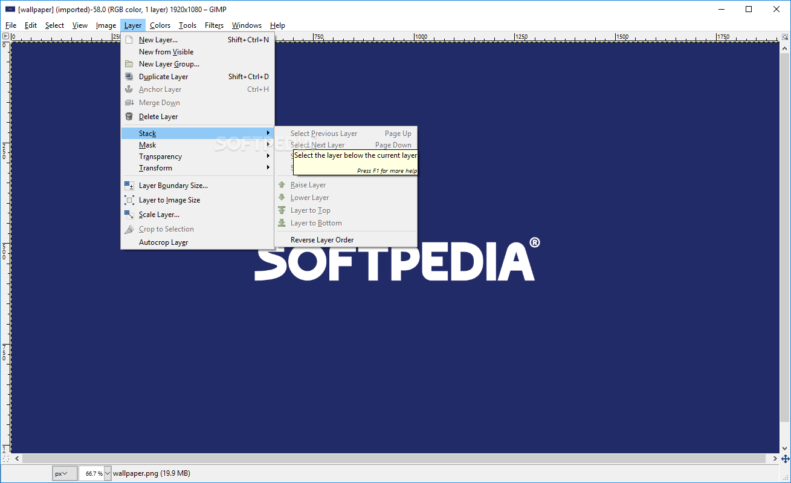791x483 pixels.
Task: Click the Layer Boundary Size icon
Action: [x=129, y=186]
